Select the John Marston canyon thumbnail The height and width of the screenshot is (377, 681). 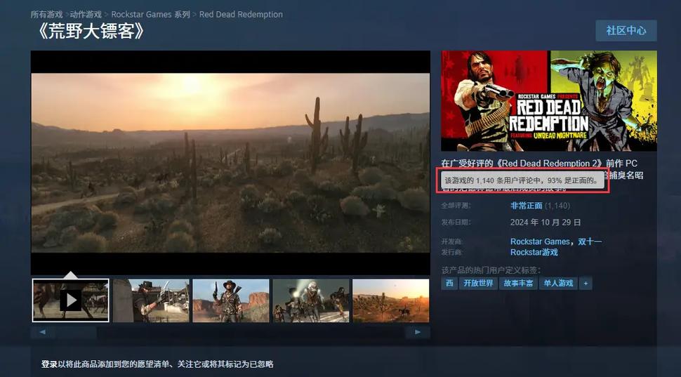[230, 300]
